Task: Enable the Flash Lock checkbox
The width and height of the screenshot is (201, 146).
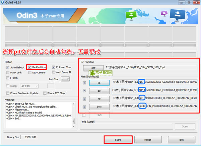Action: coord(8,72)
